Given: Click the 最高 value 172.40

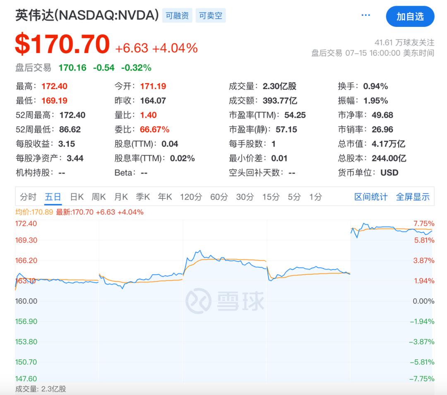Looking at the screenshot, I should 55,86.
